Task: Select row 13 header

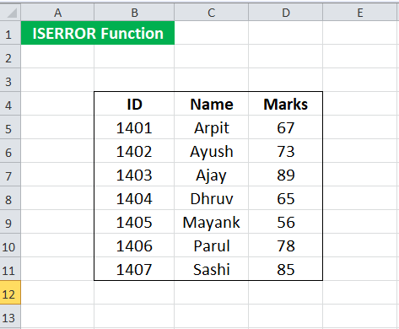Action: pos(10,316)
